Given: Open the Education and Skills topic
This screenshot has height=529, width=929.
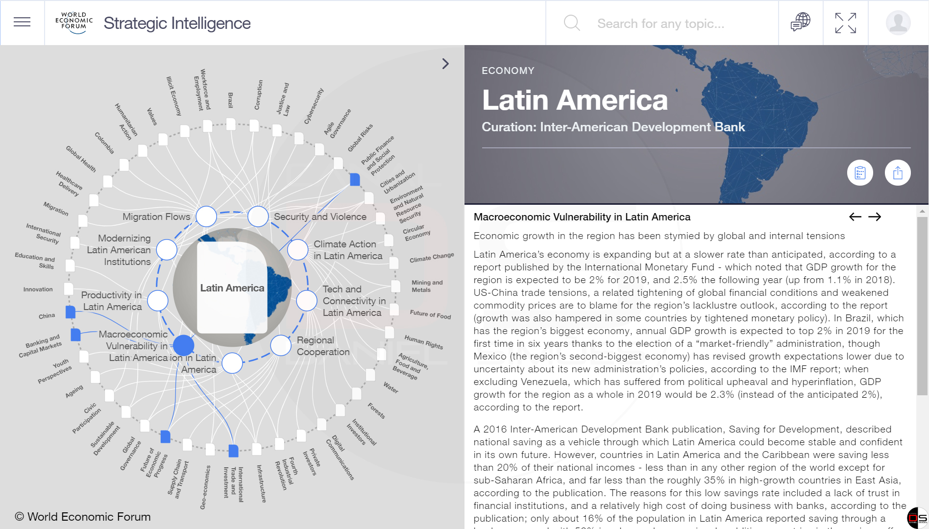Looking at the screenshot, I should pyautogui.click(x=35, y=261).
